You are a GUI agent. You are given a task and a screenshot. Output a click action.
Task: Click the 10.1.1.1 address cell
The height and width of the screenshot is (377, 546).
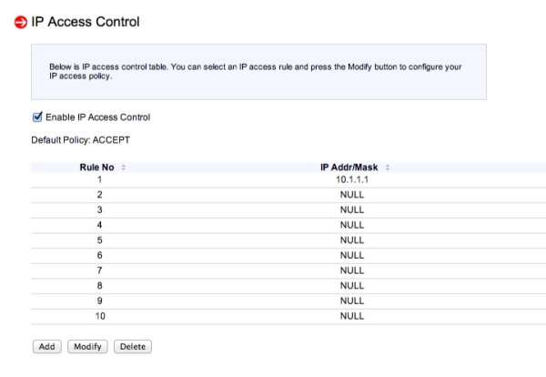[x=352, y=179]
